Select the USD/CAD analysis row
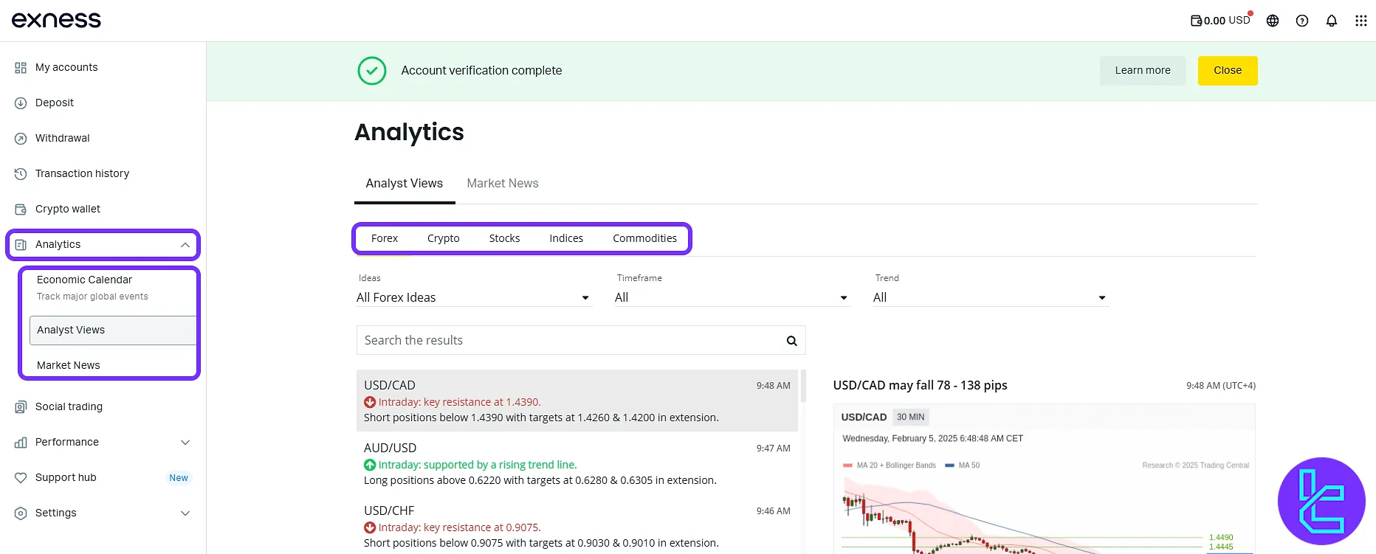 click(577, 401)
